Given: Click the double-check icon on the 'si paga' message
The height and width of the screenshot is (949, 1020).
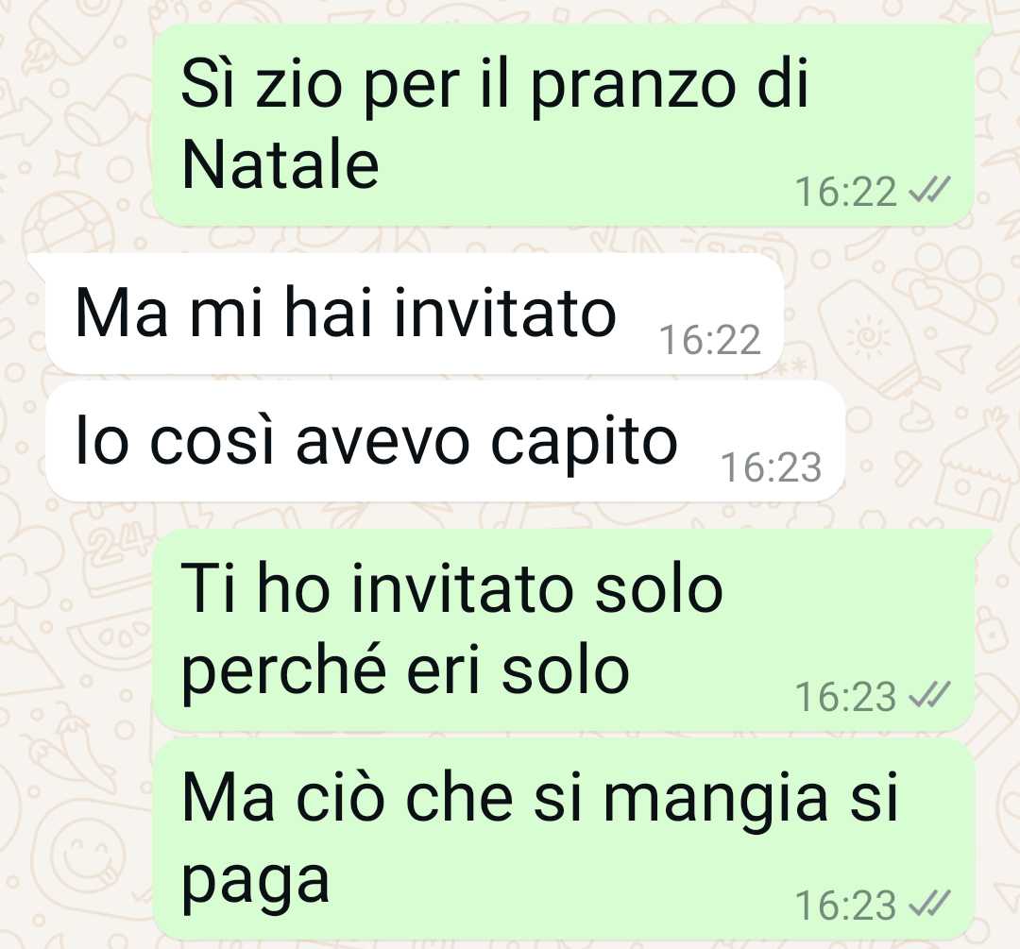Looking at the screenshot, I should 929,904.
